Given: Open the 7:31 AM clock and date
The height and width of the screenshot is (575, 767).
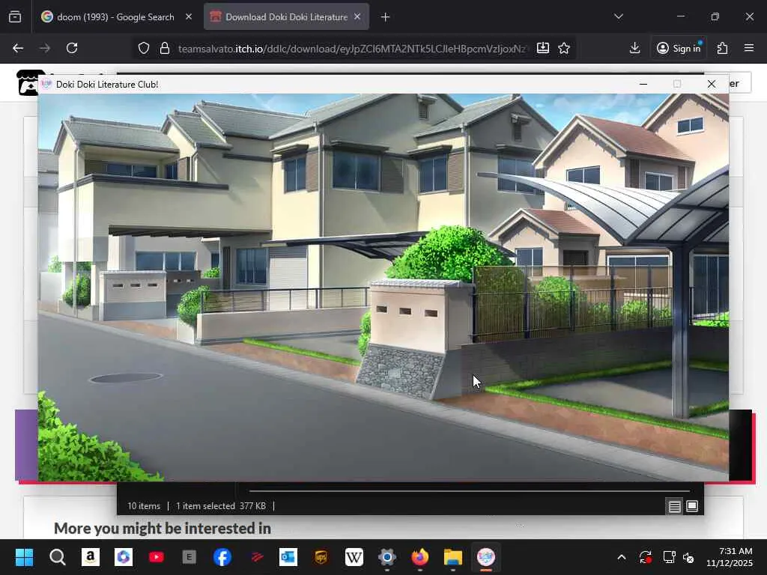Looking at the screenshot, I should (730, 557).
